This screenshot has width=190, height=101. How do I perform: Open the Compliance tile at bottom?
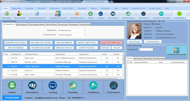point(93,87)
